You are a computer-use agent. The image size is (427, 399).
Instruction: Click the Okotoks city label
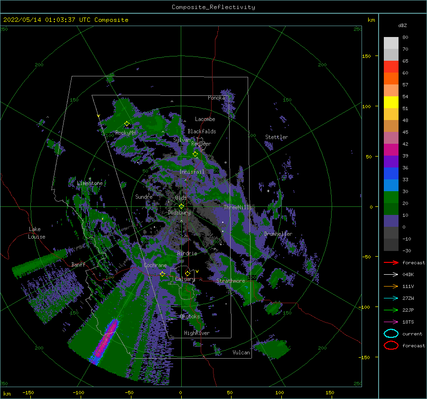[190, 316]
